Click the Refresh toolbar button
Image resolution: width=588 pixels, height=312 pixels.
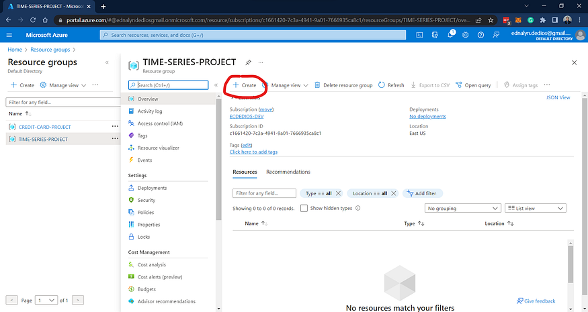pyautogui.click(x=391, y=85)
